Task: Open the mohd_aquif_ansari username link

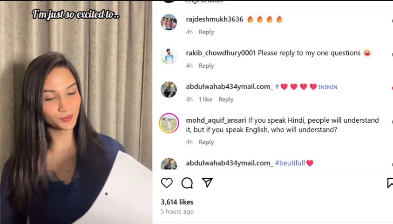Action: [216, 120]
